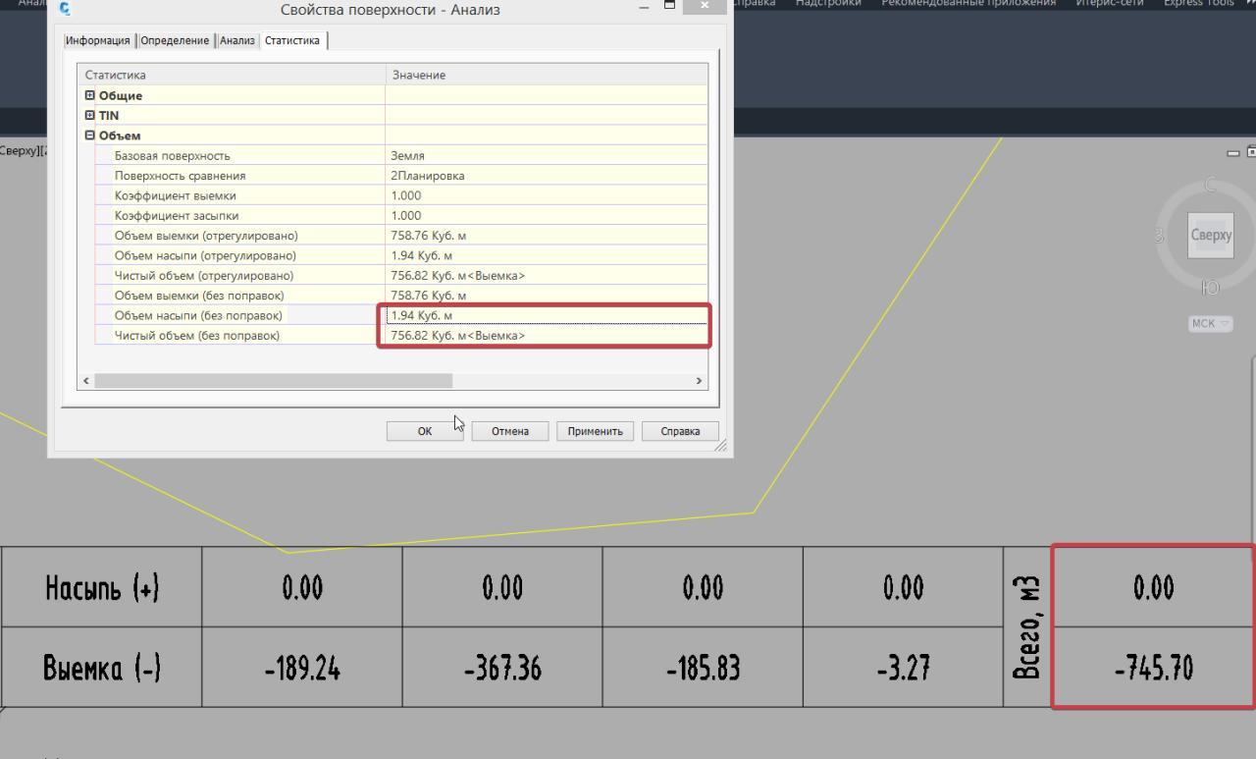Screen dimensions: 1256x759
Task: Click the С compass direction on ViewCube
Action: click(x=1210, y=186)
